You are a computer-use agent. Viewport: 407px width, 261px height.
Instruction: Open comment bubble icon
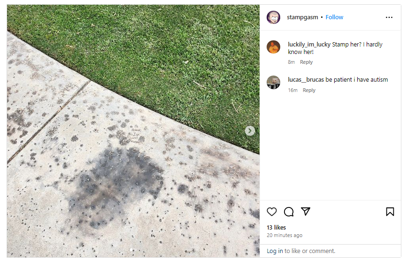coord(288,212)
